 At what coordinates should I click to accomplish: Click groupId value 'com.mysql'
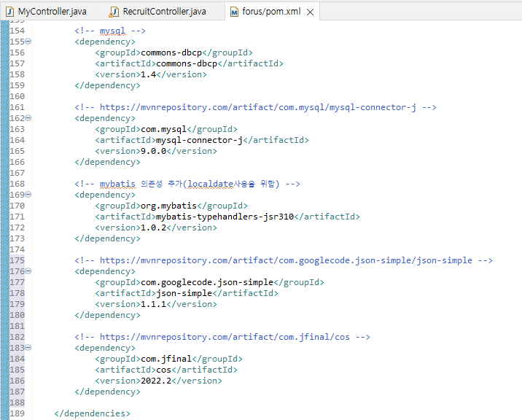[x=164, y=129]
